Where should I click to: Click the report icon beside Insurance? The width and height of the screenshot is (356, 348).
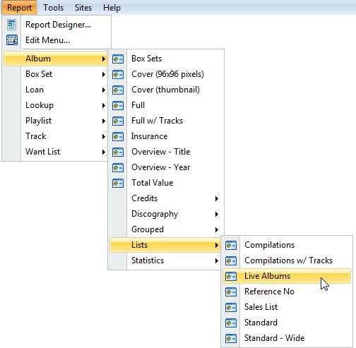point(118,136)
